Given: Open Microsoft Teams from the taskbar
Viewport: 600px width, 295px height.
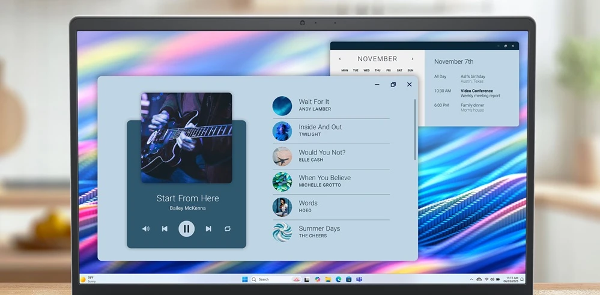Looking at the screenshot, I should [359, 279].
